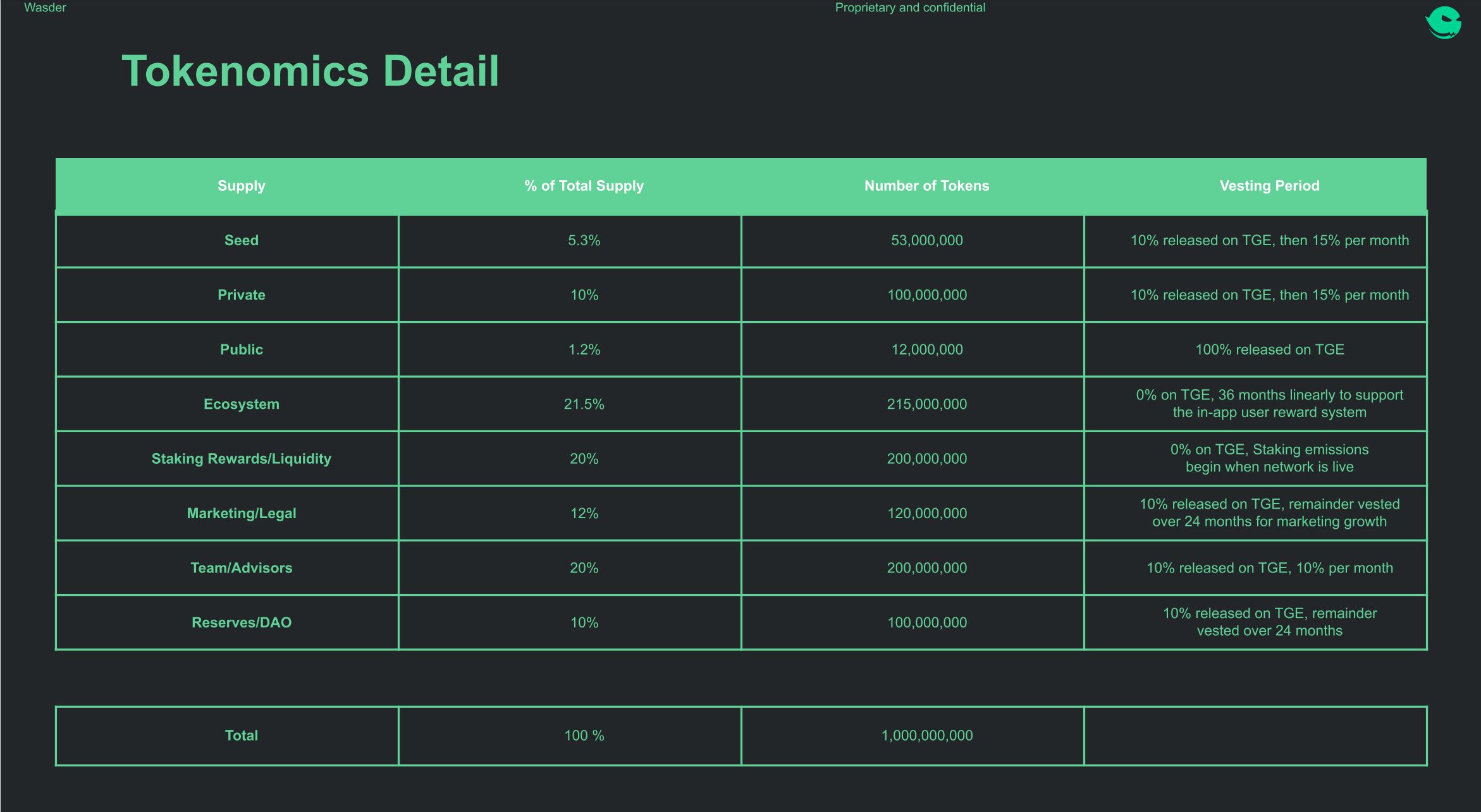This screenshot has width=1481, height=812.
Task: Click the Public row label
Action: point(242,349)
